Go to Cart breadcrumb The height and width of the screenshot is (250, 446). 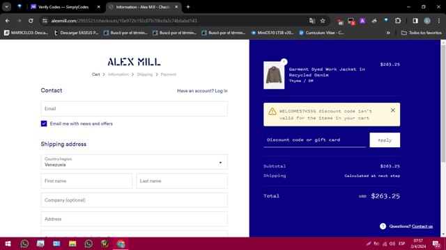coord(96,74)
